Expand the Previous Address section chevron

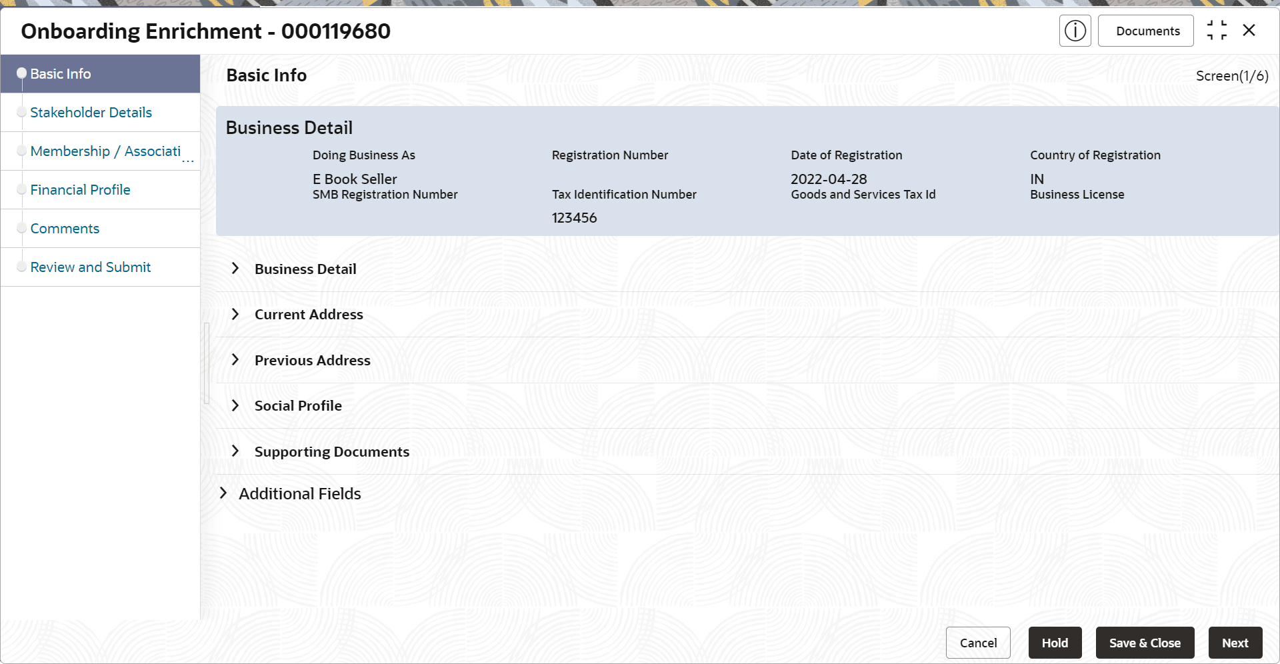pos(235,360)
